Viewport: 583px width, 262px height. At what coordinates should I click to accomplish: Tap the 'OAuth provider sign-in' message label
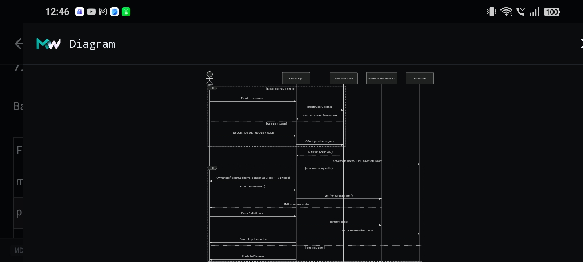[319, 141]
